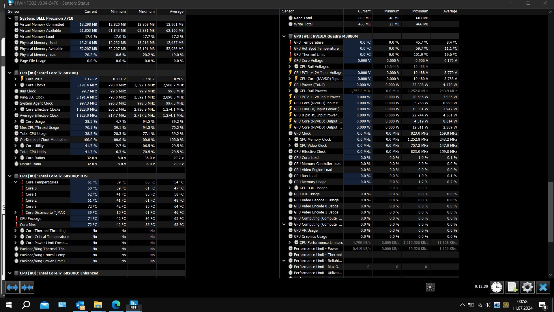This screenshot has width=554, height=312.
Task: Click the Maximum column header in the GPU pane
Action: [416, 11]
